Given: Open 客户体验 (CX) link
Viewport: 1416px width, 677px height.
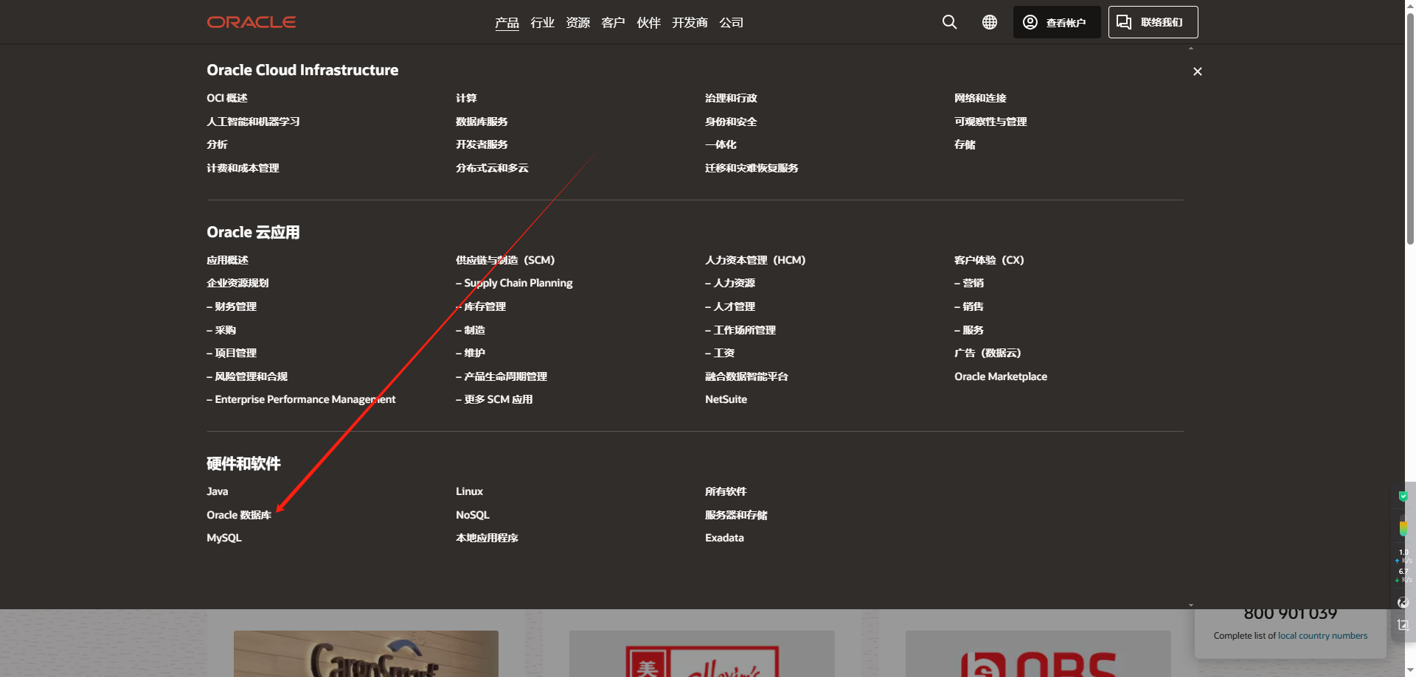Looking at the screenshot, I should coord(989,260).
